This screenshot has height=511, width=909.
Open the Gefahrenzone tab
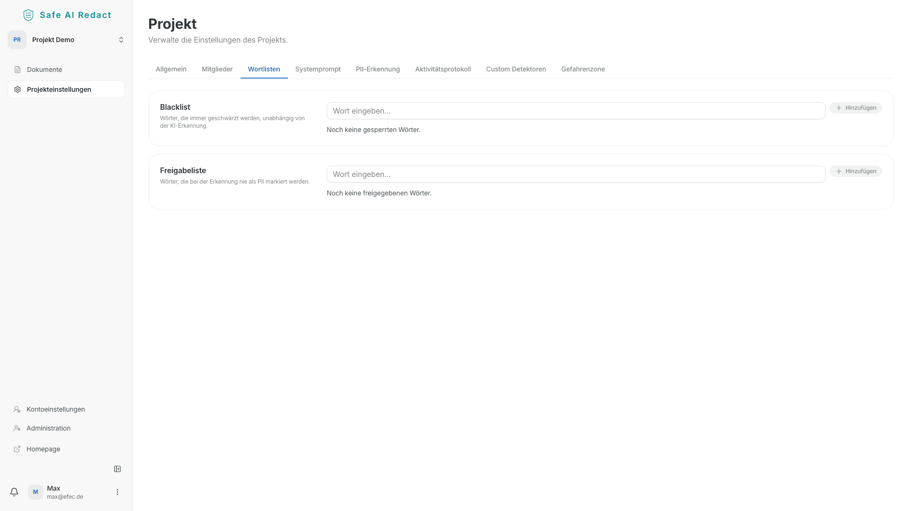583,69
